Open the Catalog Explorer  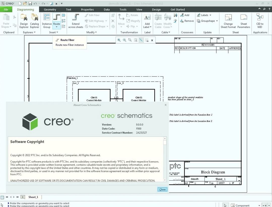click(x=35, y=21)
